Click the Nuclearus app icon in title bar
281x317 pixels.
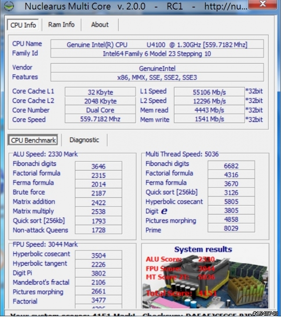9,6
